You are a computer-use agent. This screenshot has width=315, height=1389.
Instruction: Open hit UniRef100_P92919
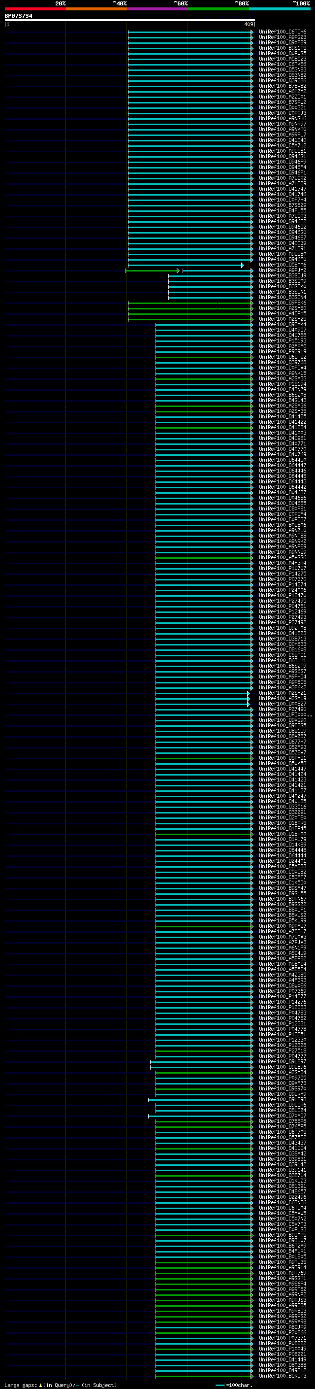[283, 352]
